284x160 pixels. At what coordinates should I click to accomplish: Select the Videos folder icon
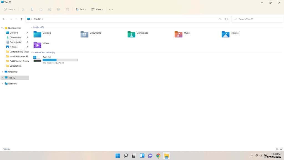pos(37,45)
